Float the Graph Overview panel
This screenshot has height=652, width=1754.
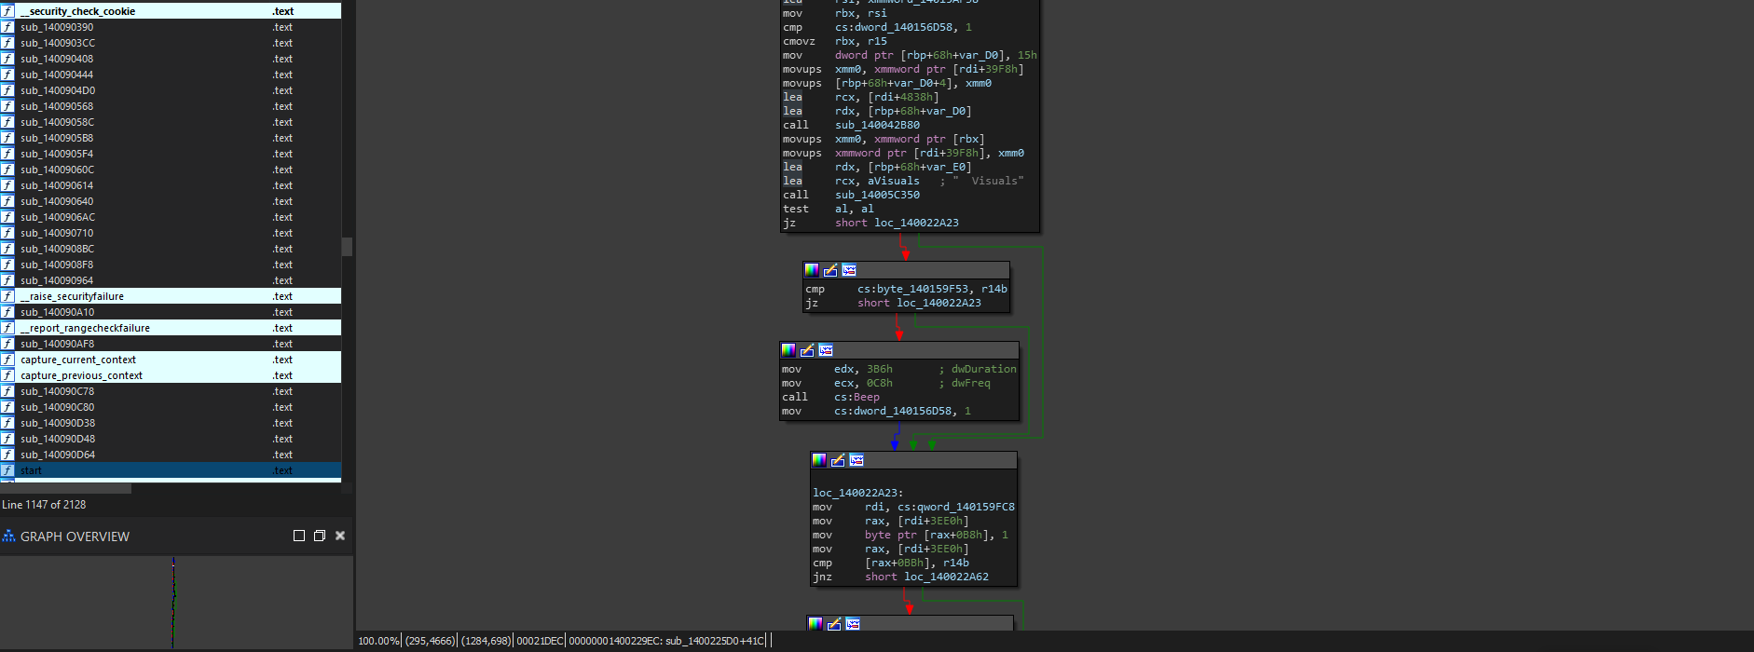tap(320, 536)
